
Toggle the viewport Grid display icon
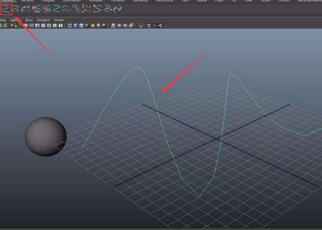click(x=26, y=26)
